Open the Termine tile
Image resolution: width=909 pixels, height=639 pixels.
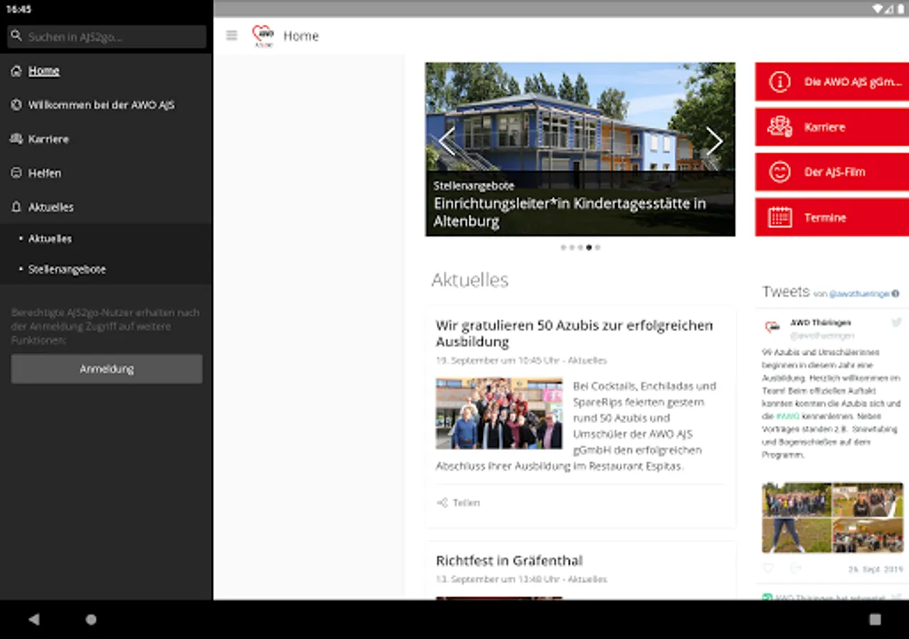(x=832, y=217)
